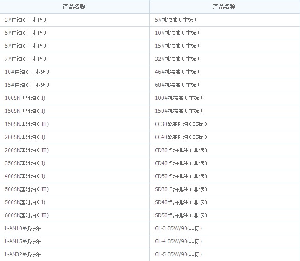
Task: Open the CD40柴油机油（非标） product
Action: pyautogui.click(x=181, y=163)
